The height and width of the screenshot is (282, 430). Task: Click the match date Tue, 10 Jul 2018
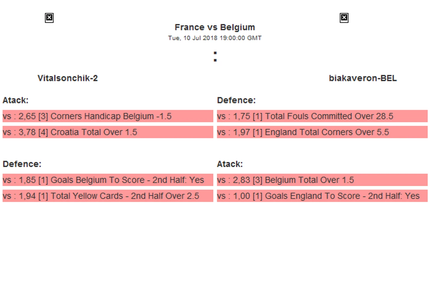[193, 38]
